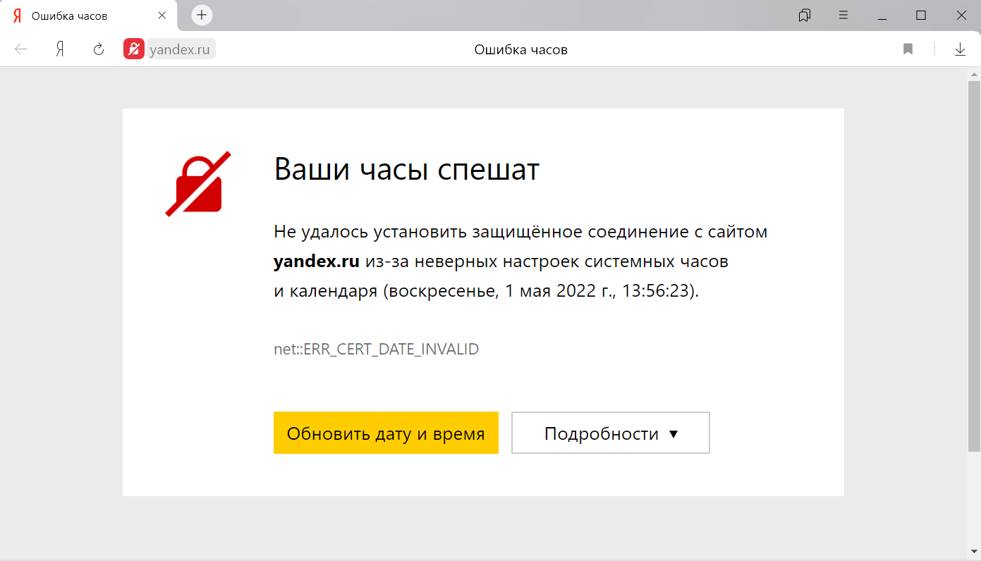The height and width of the screenshot is (561, 981).
Task: Add a new tab with the plus button
Action: 202,15
